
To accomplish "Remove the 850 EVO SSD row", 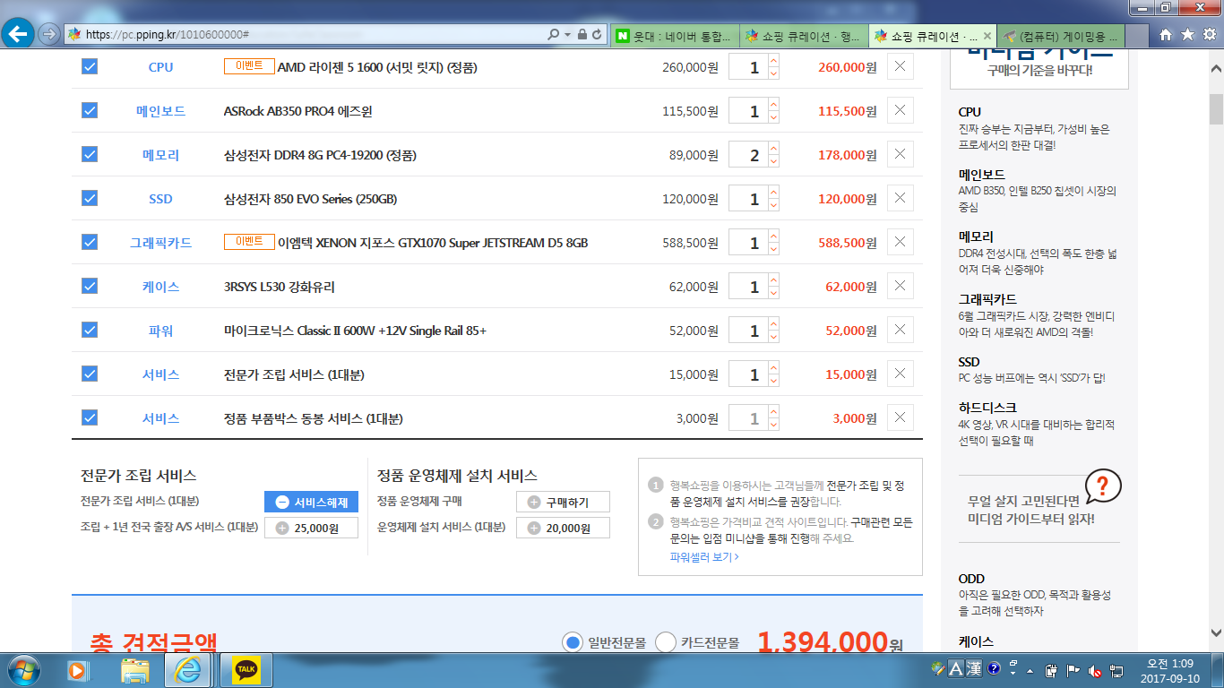I will point(901,198).
